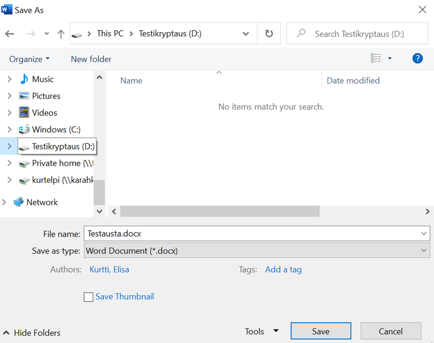
Task: Go up one folder level
Action: point(61,34)
